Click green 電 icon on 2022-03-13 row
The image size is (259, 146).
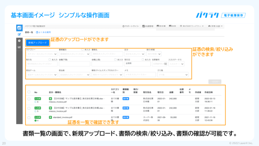pyautogui.click(x=50, y=99)
